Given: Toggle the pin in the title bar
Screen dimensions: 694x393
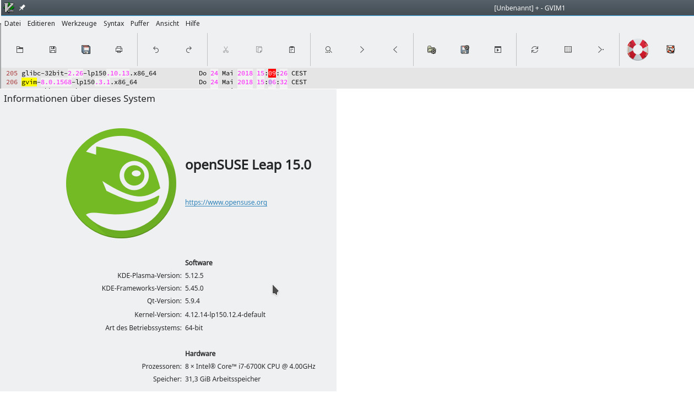Looking at the screenshot, I should pos(21,7).
